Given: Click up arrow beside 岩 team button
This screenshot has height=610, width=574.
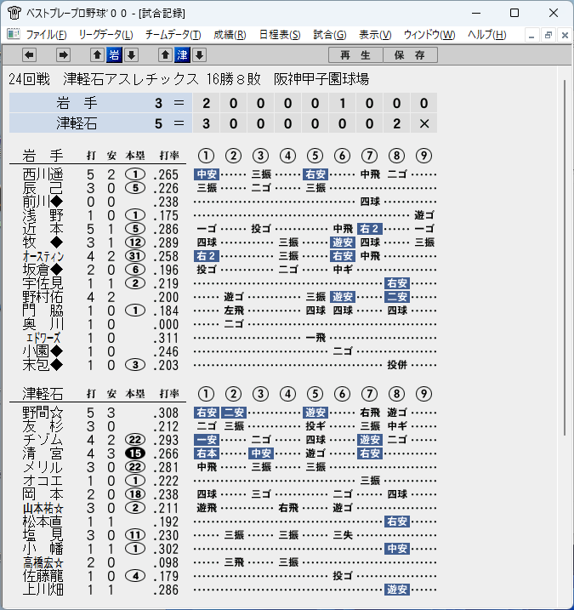Looking at the screenshot, I should pos(97,54).
